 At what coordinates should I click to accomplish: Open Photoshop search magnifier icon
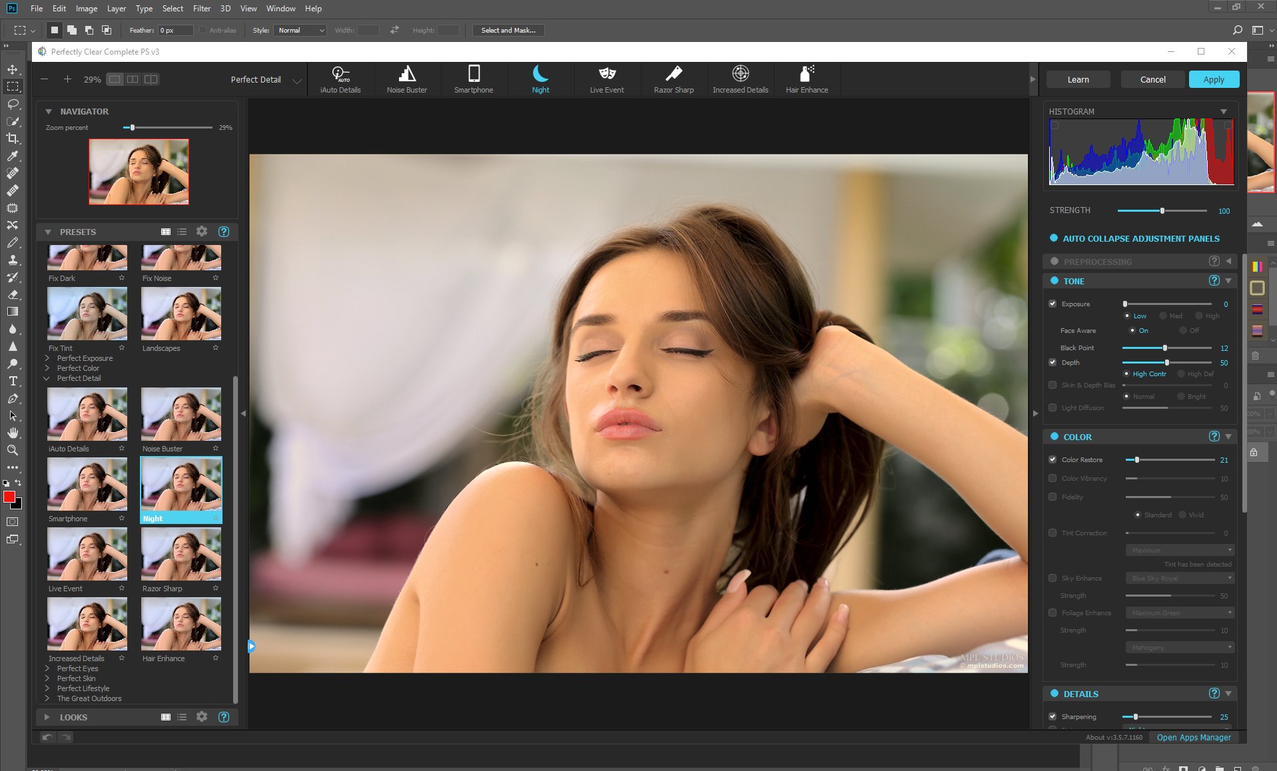(x=1237, y=30)
